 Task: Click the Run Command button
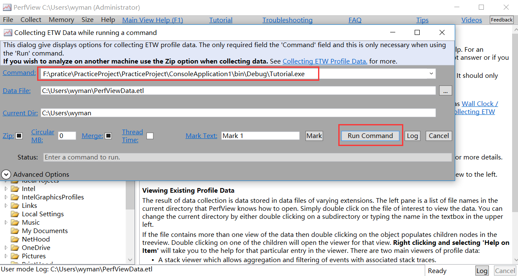370,136
